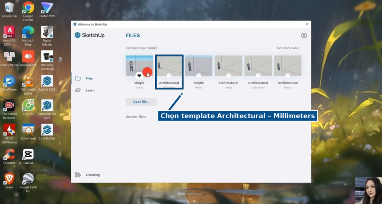
Task: Open iTop Screen Recorder shortcut
Action: (x=9, y=109)
